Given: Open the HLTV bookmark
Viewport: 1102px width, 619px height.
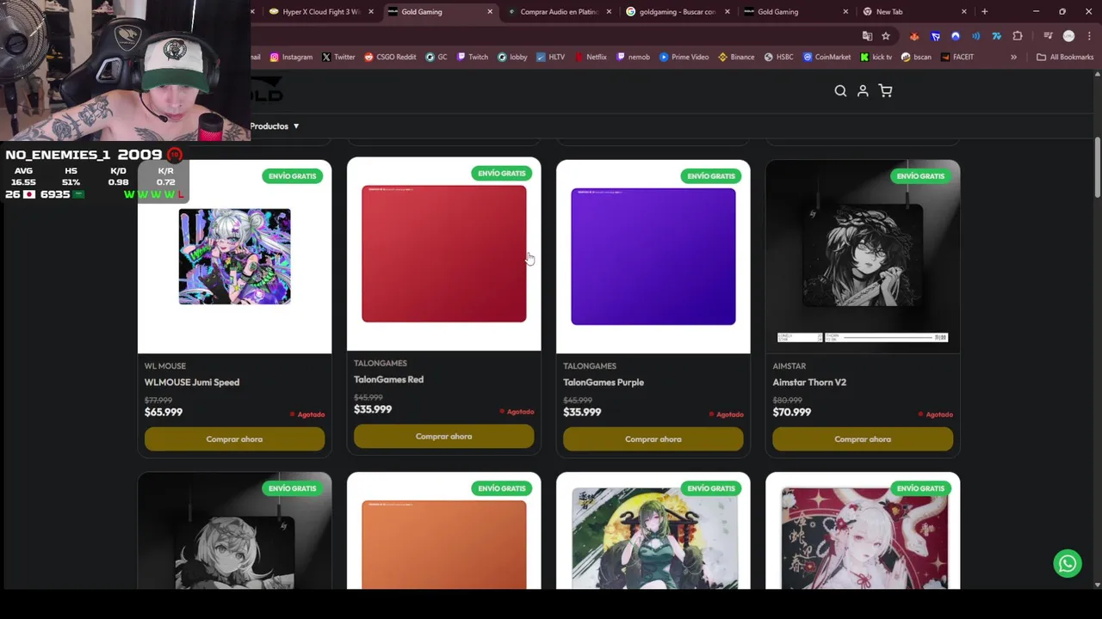Looking at the screenshot, I should click(550, 57).
